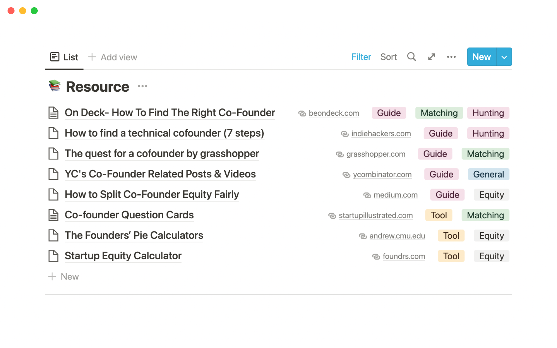Click the green Matching tag on first row
The image size is (557, 348).
[x=439, y=113]
